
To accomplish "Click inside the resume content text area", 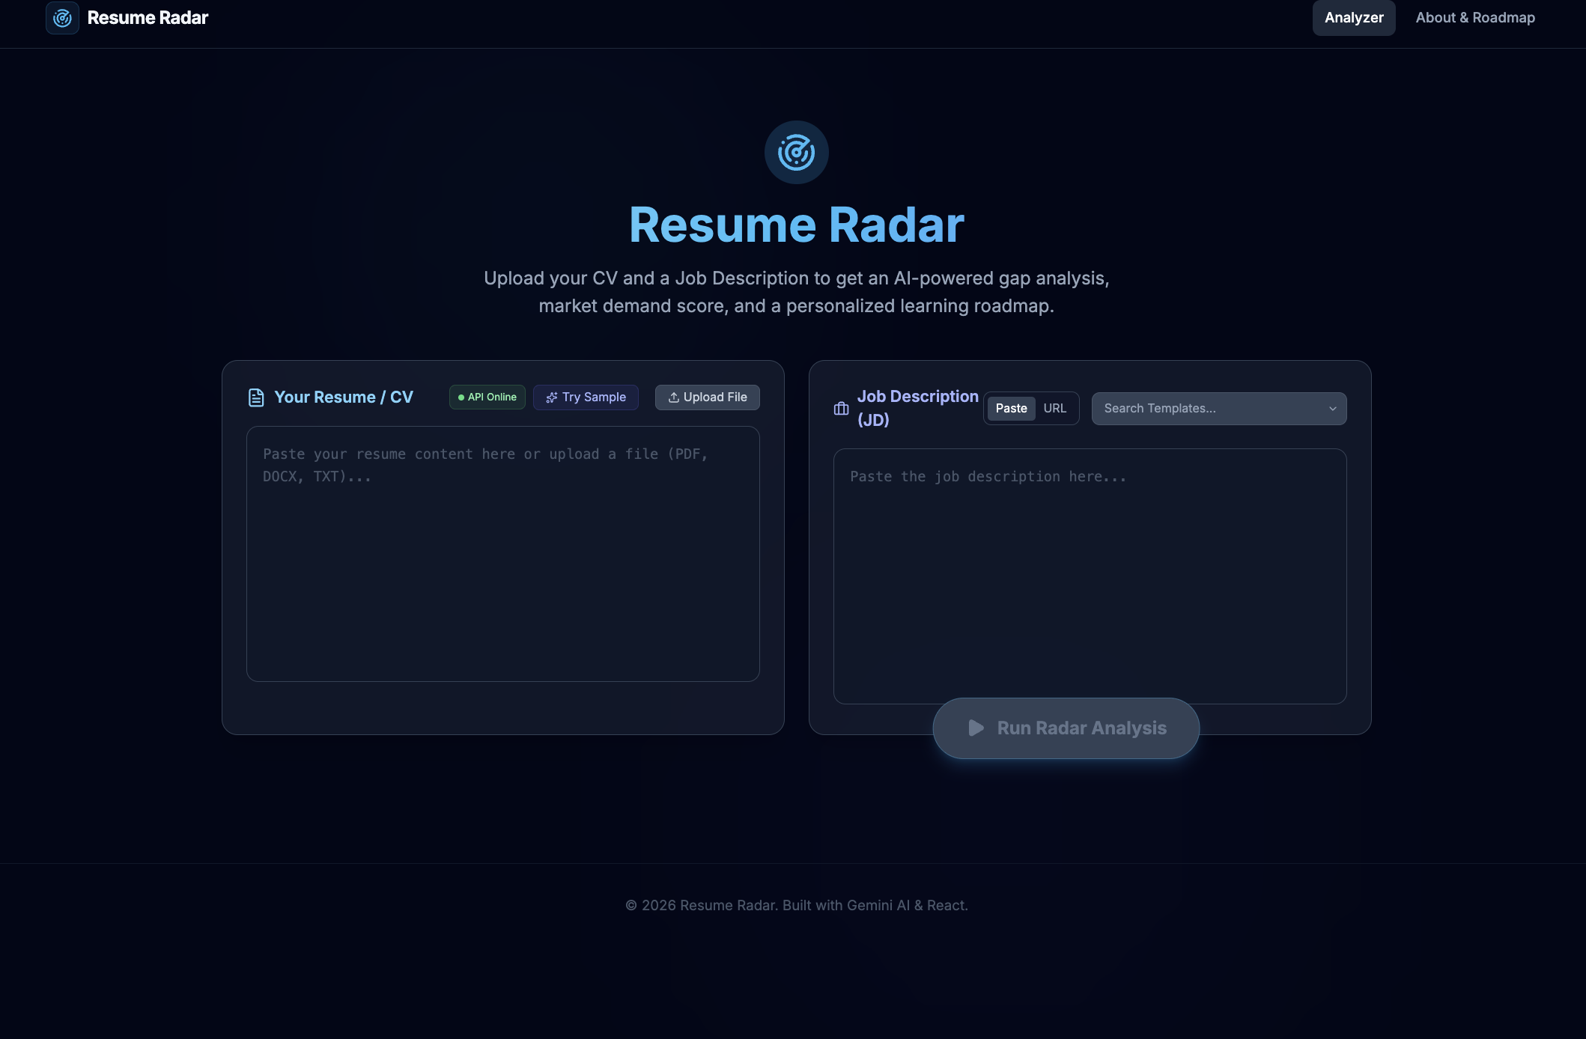I will pos(502,569).
